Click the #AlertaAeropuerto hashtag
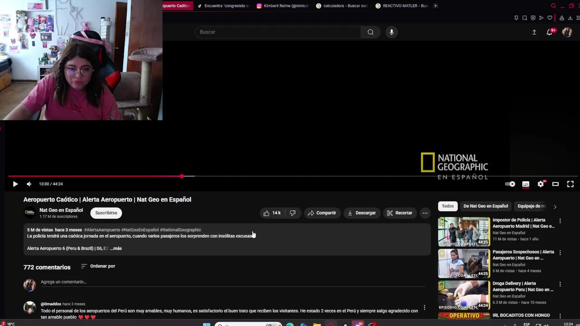580x326 pixels. tap(102, 230)
